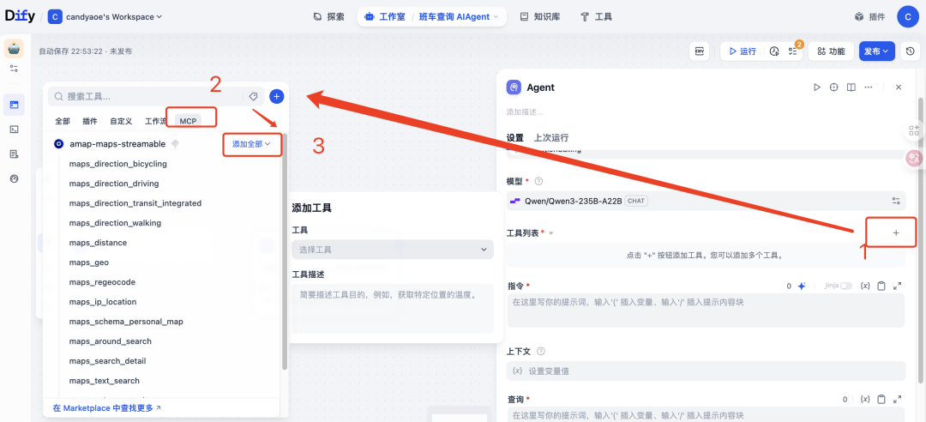Select the orchestrate icon in left sidebar
Image resolution: width=926 pixels, height=422 pixels.
[x=15, y=105]
